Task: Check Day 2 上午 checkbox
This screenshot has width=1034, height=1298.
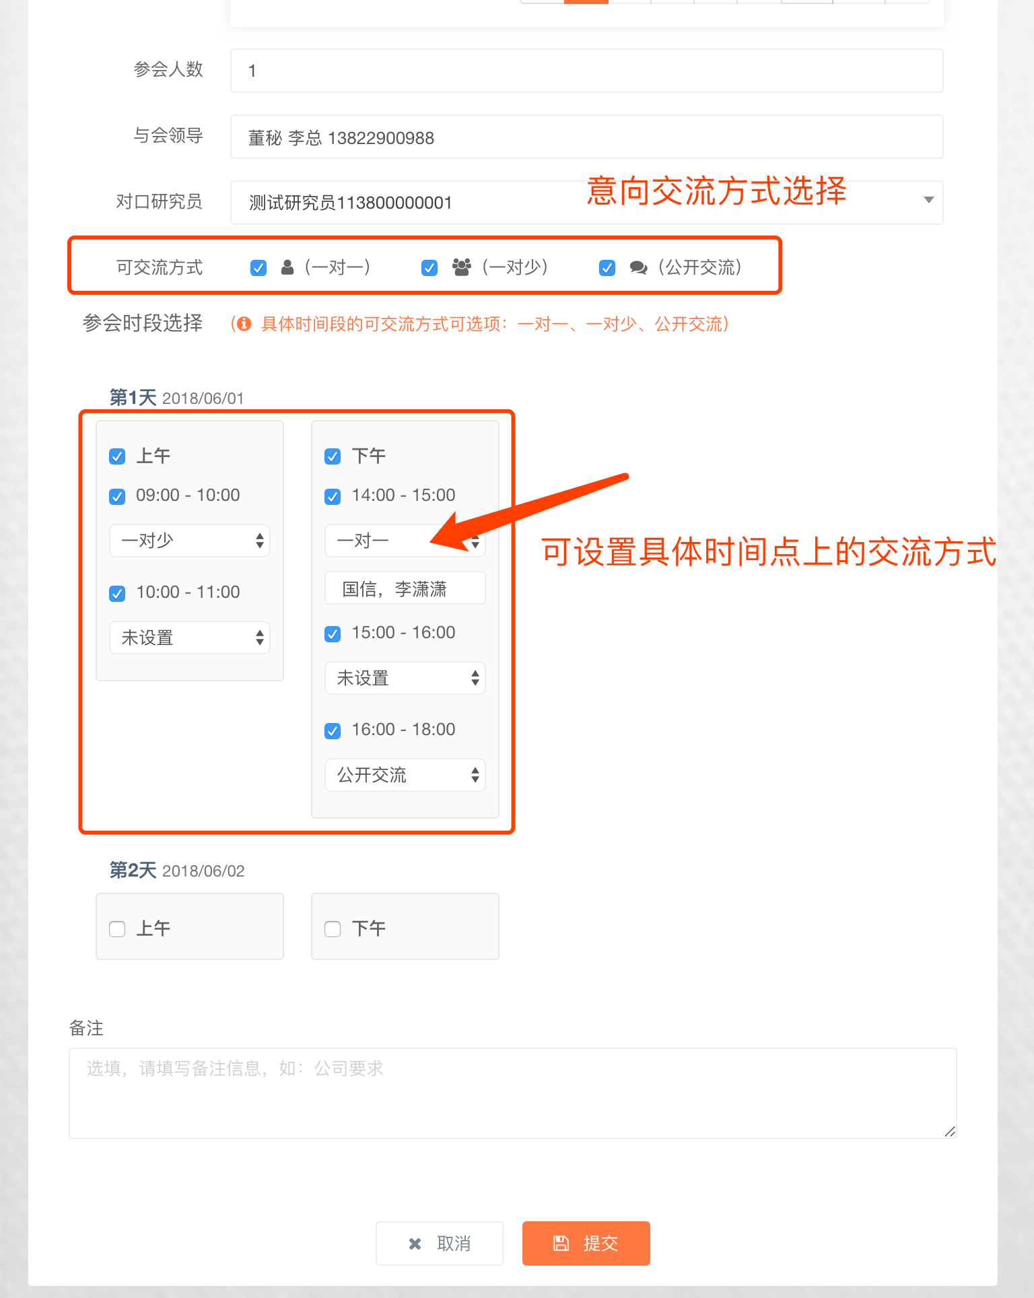Action: click(117, 929)
